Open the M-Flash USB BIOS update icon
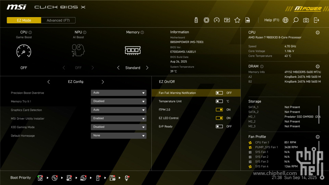The image size is (329, 185). pos(196,20)
